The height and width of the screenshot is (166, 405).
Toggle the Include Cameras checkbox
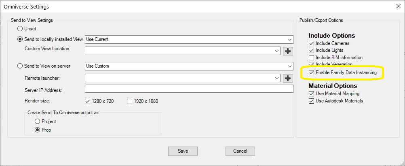tap(311, 43)
